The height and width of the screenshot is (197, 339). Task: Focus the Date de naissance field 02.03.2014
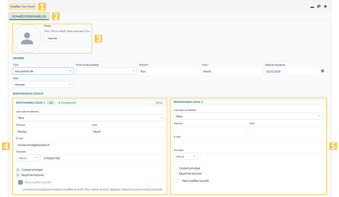pyautogui.click(x=292, y=71)
